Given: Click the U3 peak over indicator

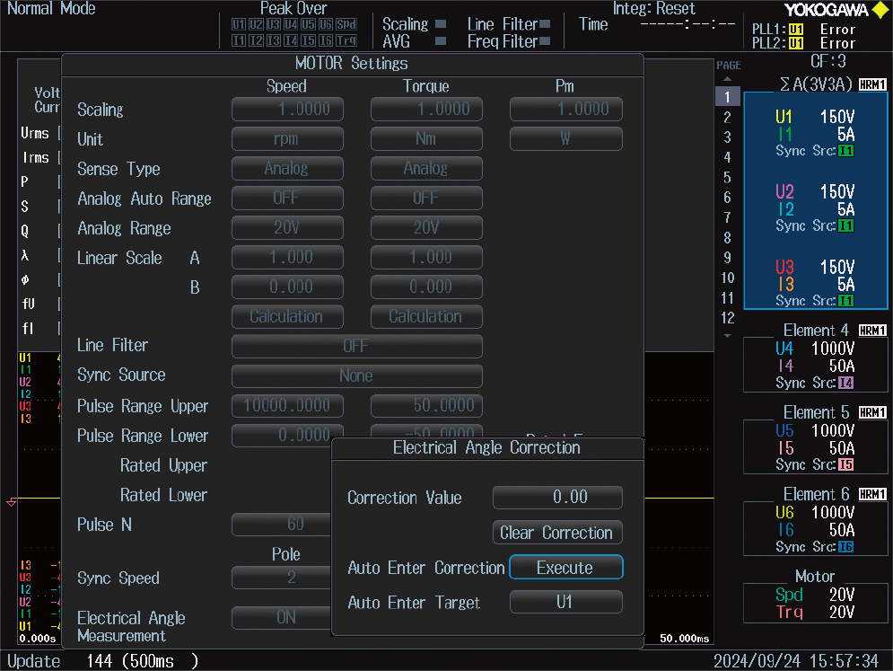Looking at the screenshot, I should pos(274,24).
